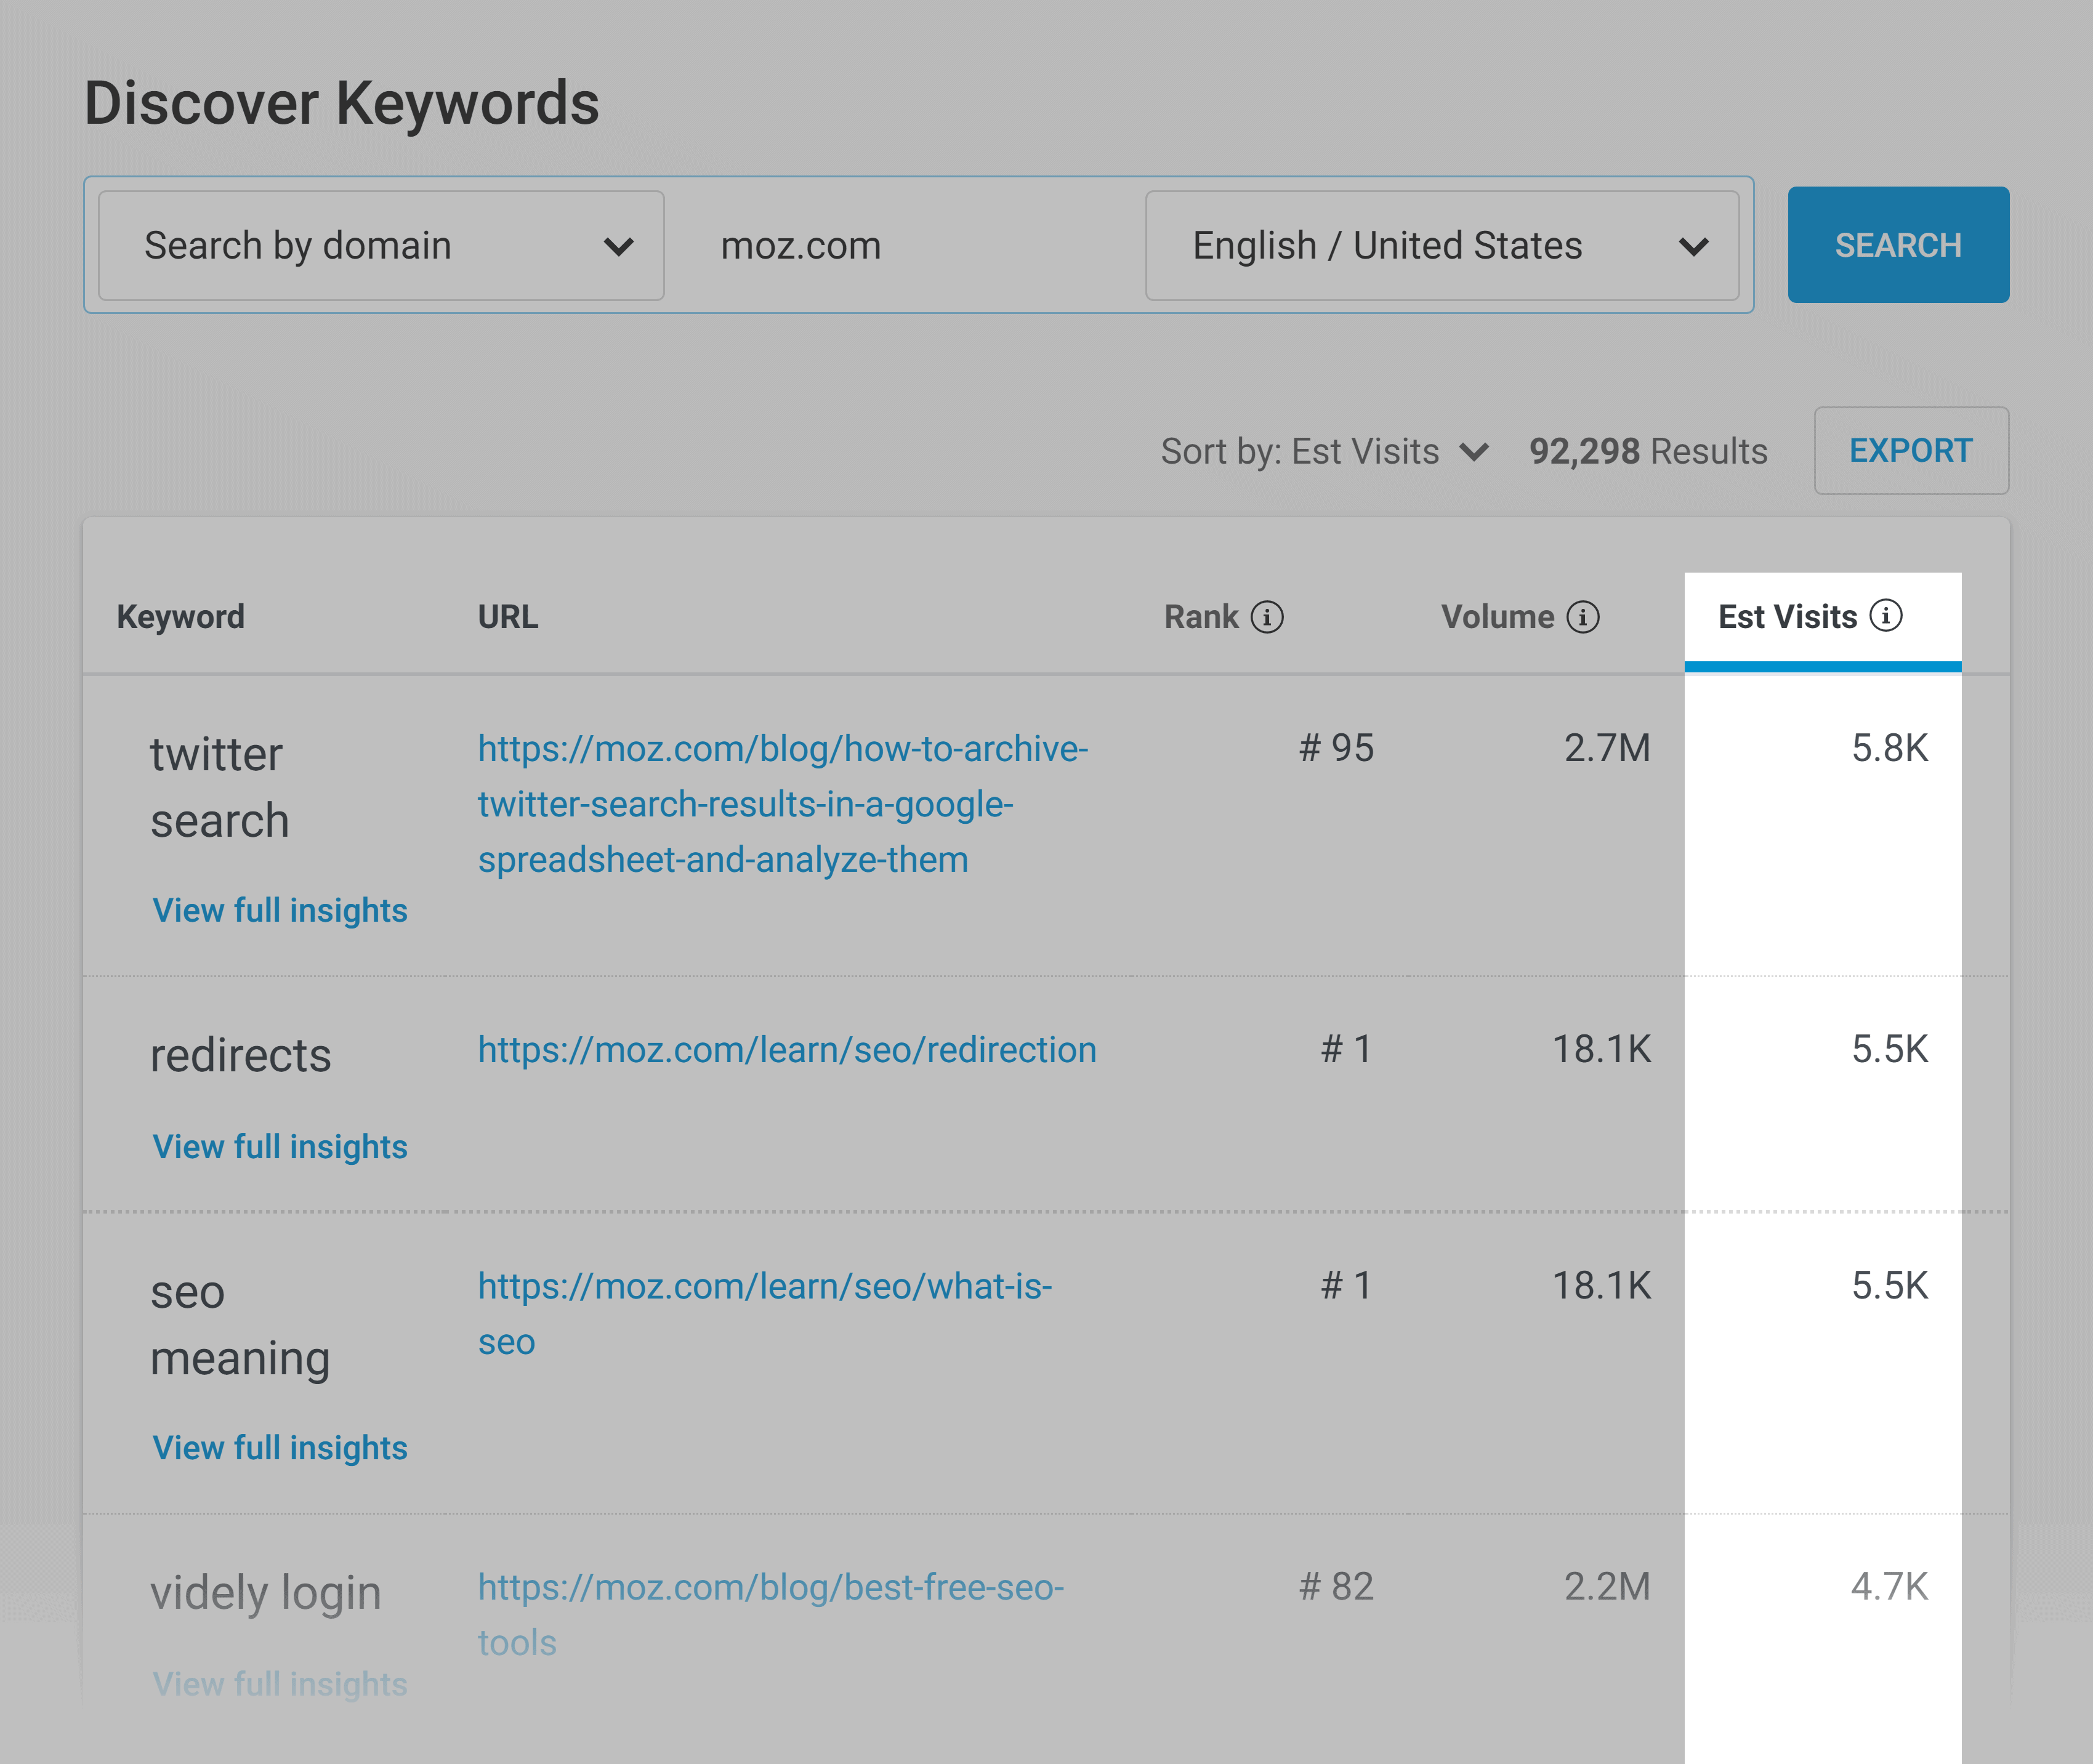Click the 'twitter search' keyword text
This screenshot has height=1764, width=2093.
click(x=220, y=788)
